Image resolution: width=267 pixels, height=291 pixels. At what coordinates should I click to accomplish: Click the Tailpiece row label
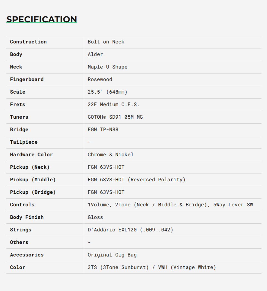24,142
